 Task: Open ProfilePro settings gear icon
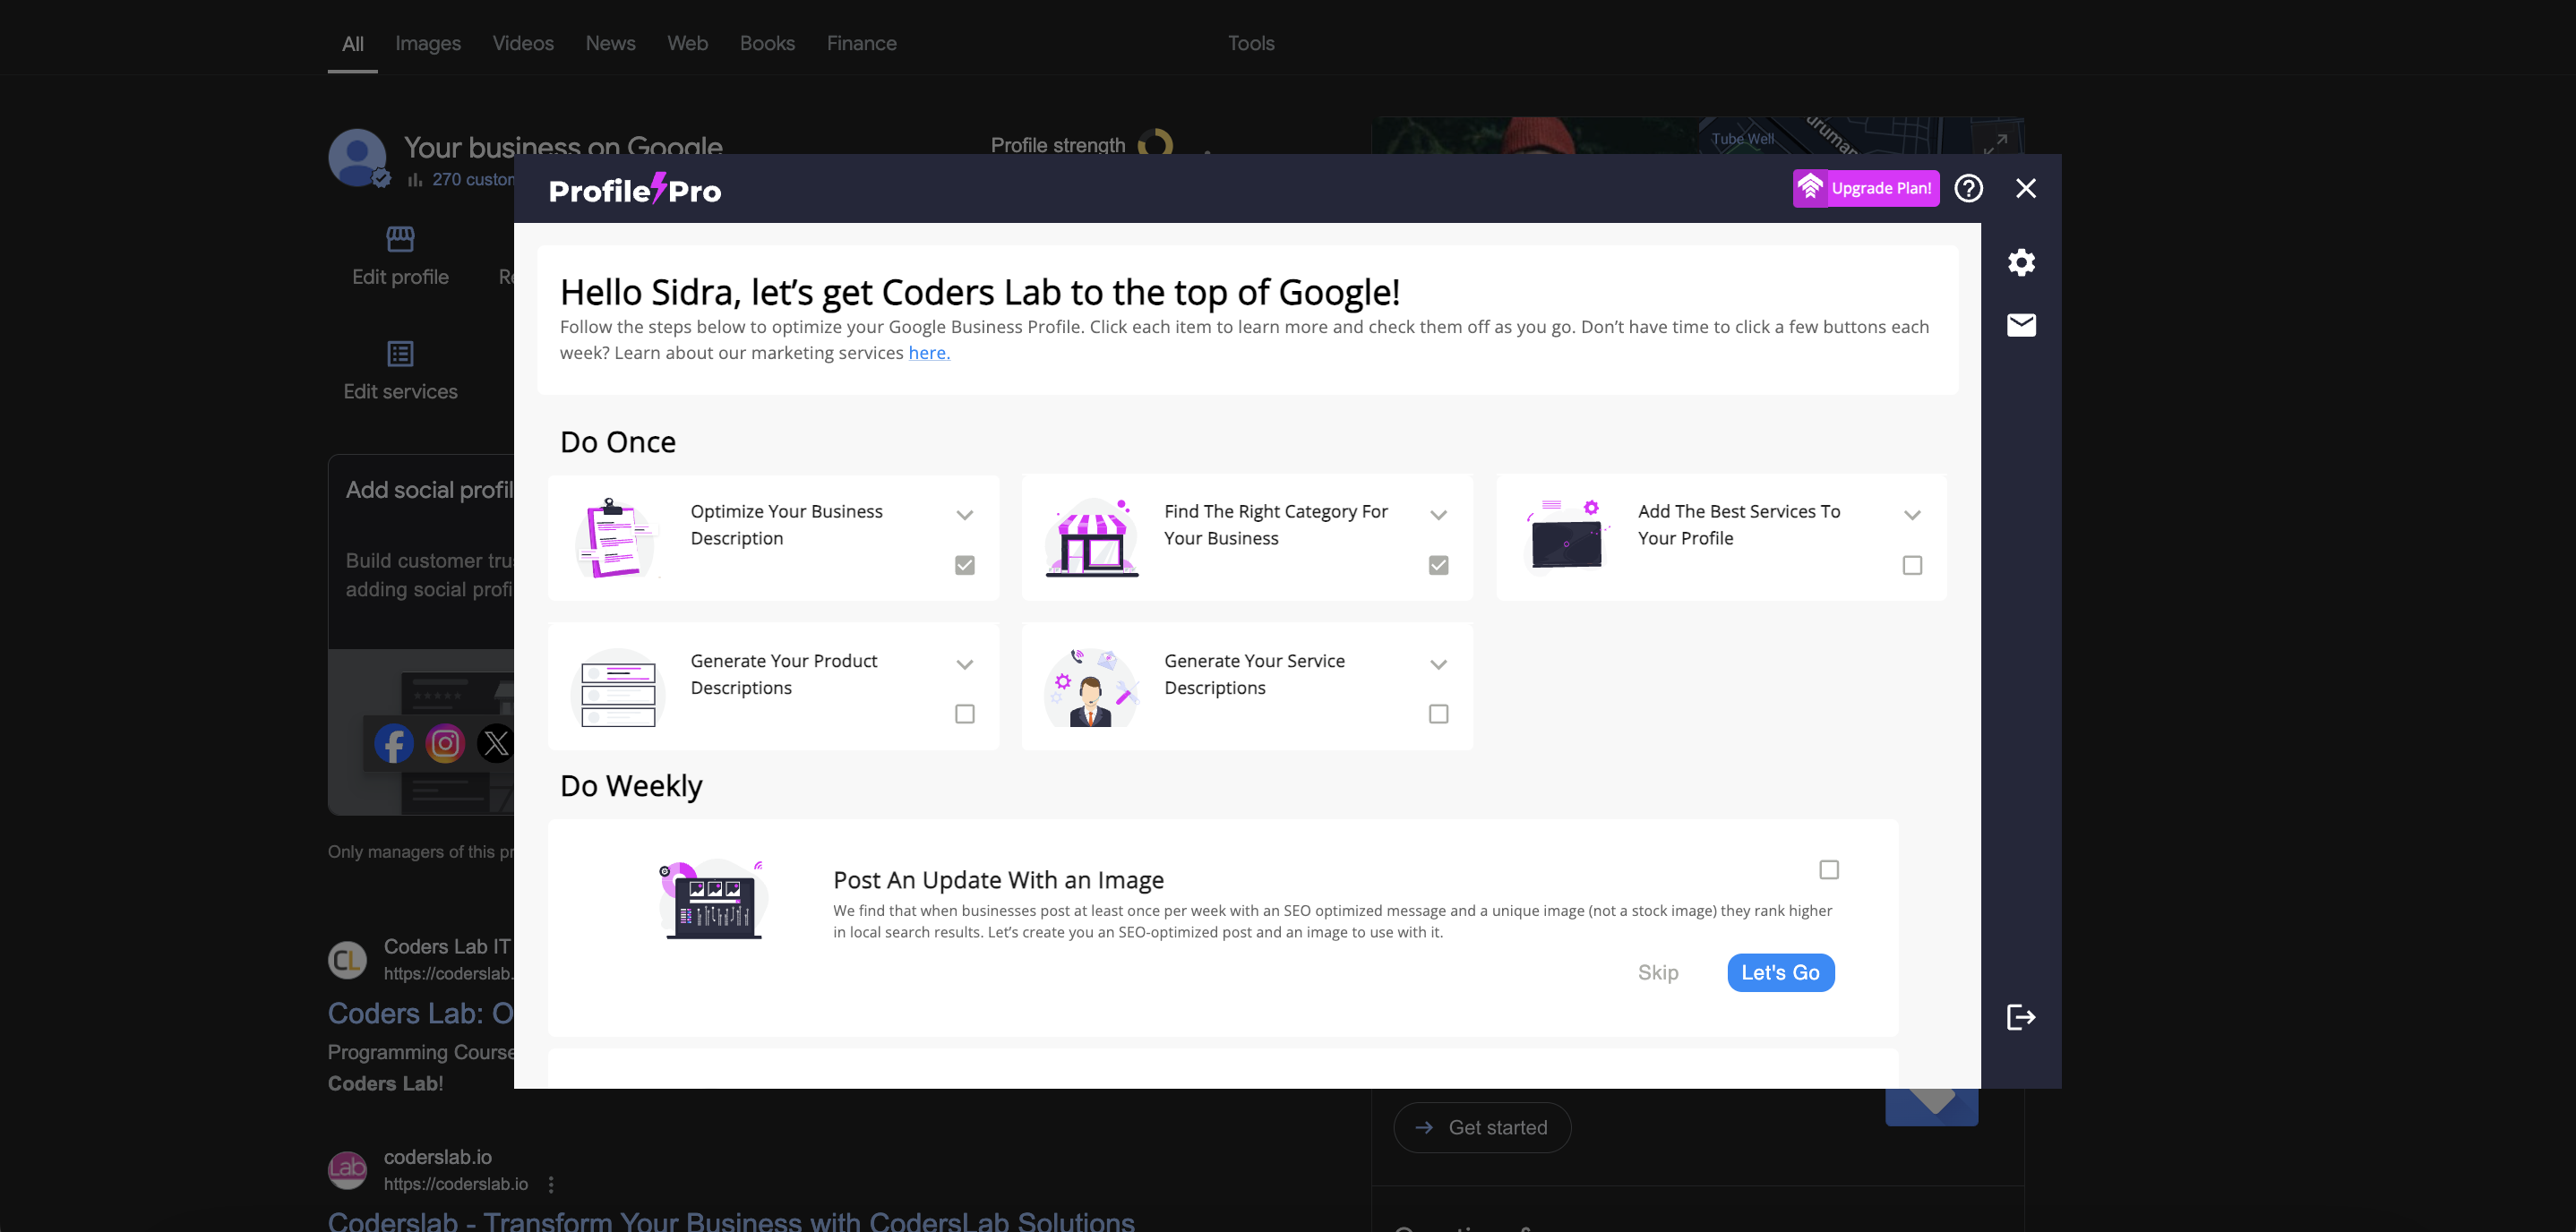pyautogui.click(x=2021, y=262)
